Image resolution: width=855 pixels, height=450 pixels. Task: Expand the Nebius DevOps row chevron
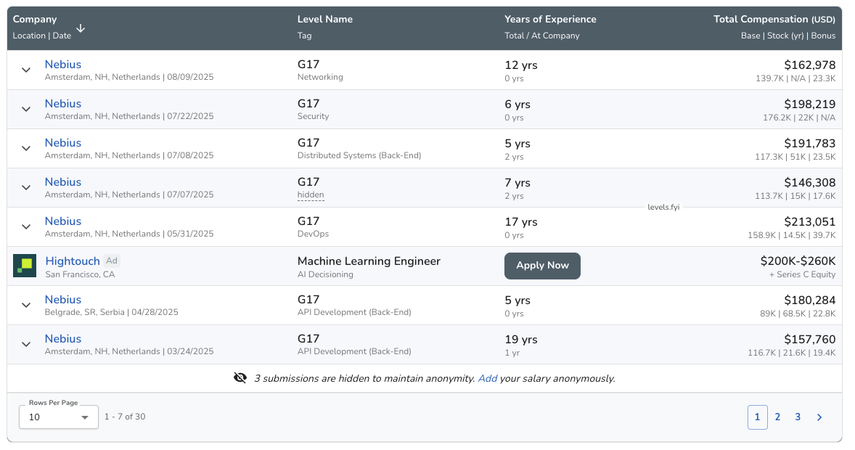(x=26, y=226)
